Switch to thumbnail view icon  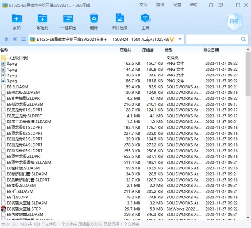(15, 39)
